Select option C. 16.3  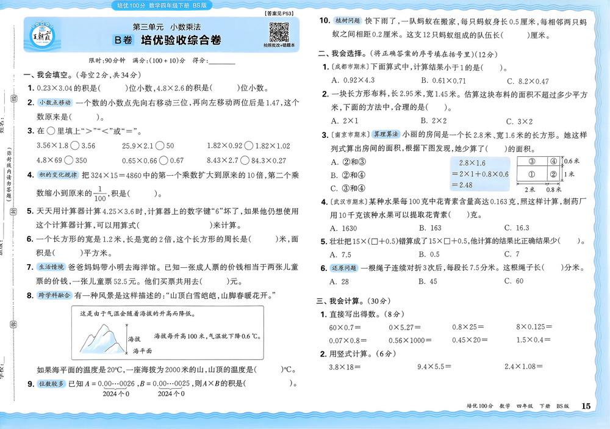(517, 228)
